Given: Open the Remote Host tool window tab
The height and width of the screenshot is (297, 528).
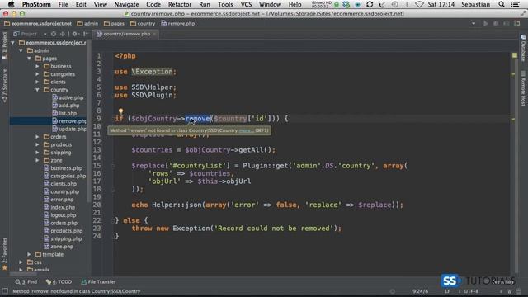Looking at the screenshot, I should coord(523,88).
